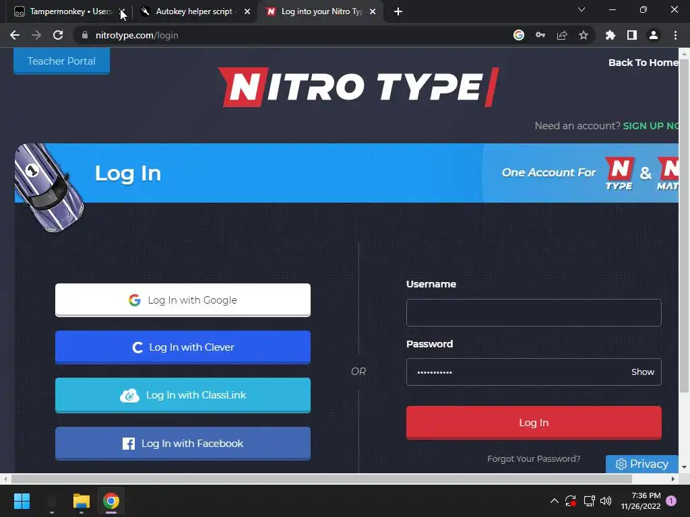Click the sync update tray icon
690x517 pixels.
tap(571, 501)
